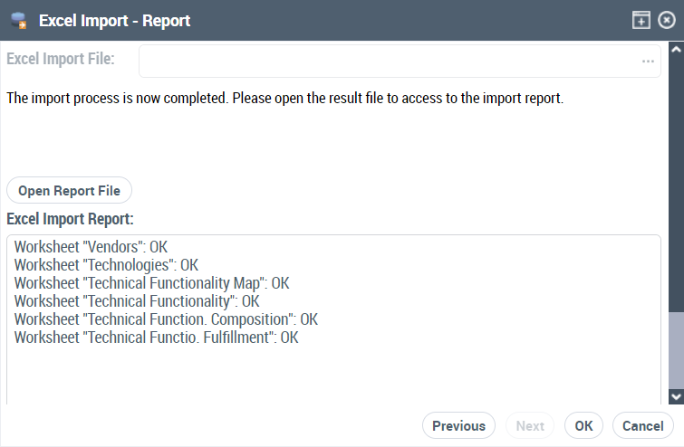Screen dimensions: 684x447
Task: Click the Excel Import icon in title bar
Action: [17, 20]
